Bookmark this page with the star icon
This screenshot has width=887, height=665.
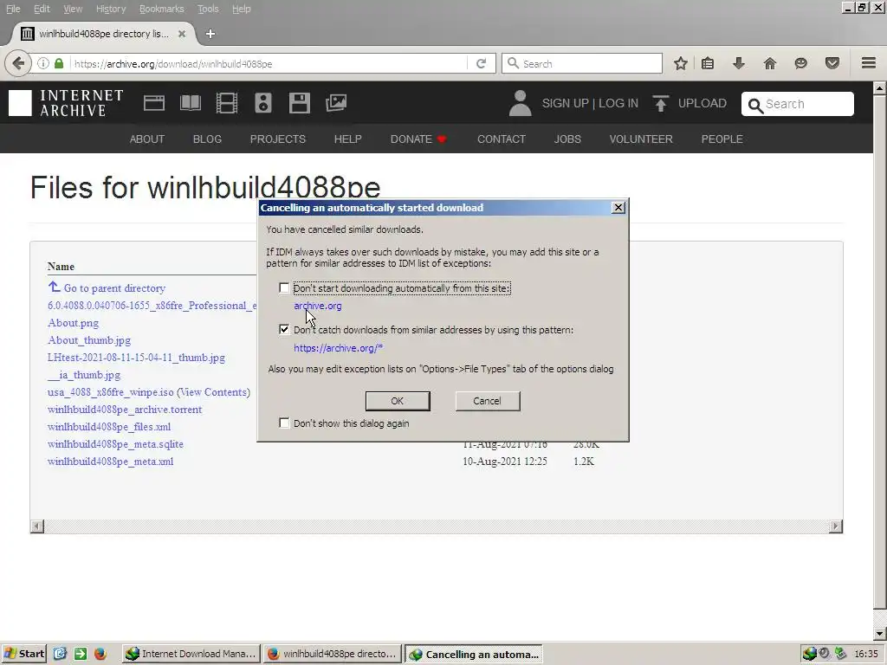pos(681,63)
